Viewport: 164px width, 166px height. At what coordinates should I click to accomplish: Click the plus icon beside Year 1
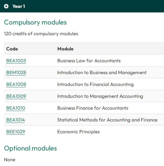6,6
